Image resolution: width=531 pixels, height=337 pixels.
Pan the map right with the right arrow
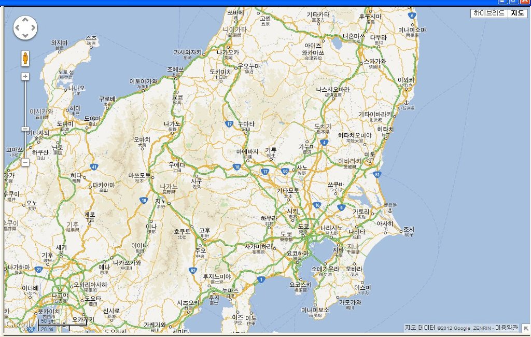click(33, 28)
